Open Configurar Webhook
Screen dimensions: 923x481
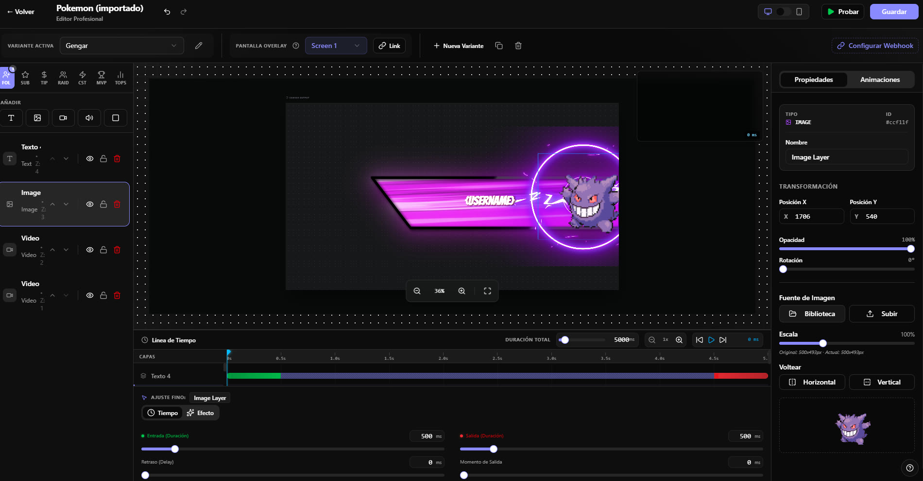point(875,46)
